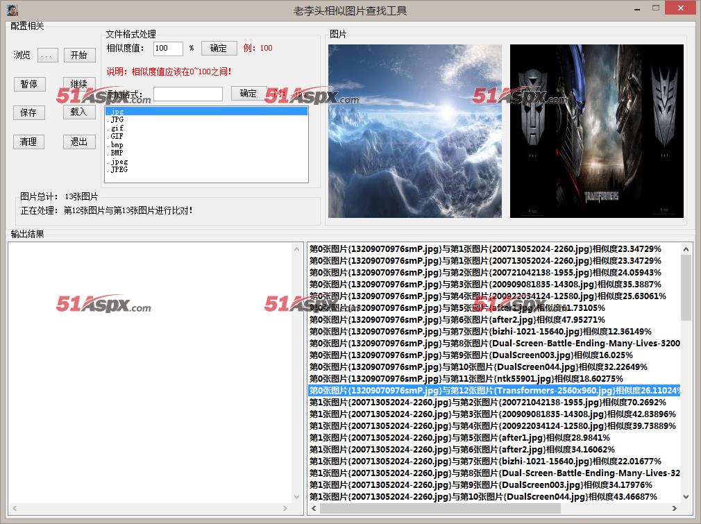Click the results list scroll-down arrow
701x524 pixels.
[686, 497]
